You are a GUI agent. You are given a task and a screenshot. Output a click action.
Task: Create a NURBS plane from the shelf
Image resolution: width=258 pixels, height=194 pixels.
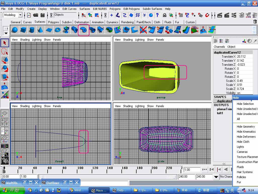coord(49,30)
